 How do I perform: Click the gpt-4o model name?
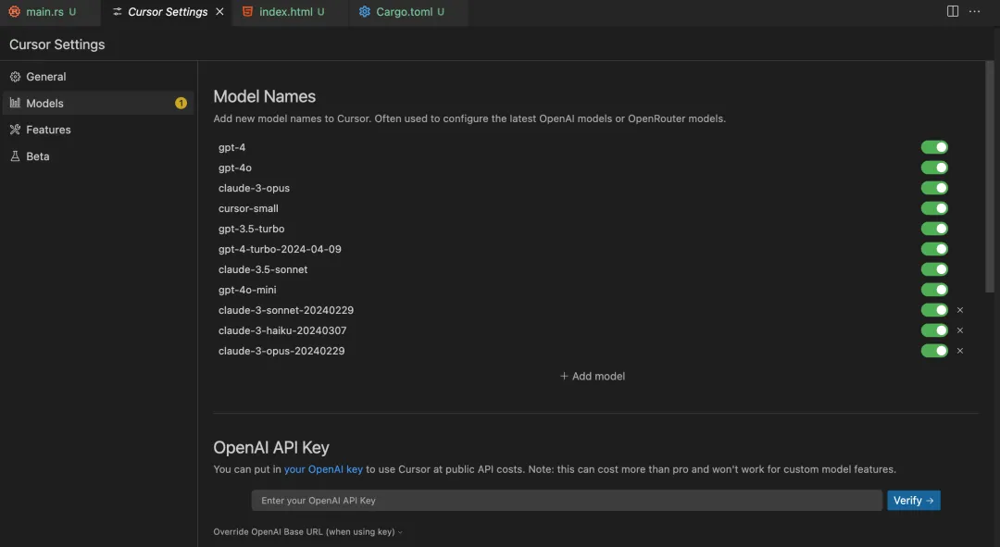(x=234, y=168)
